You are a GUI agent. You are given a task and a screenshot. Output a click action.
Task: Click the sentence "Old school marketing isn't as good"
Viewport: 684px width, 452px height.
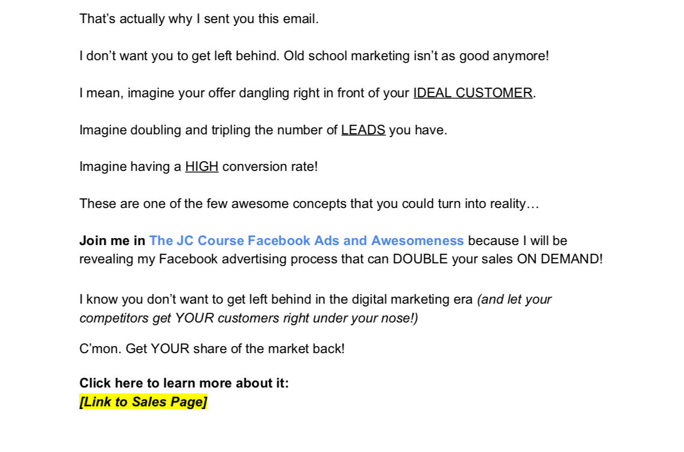[416, 56]
